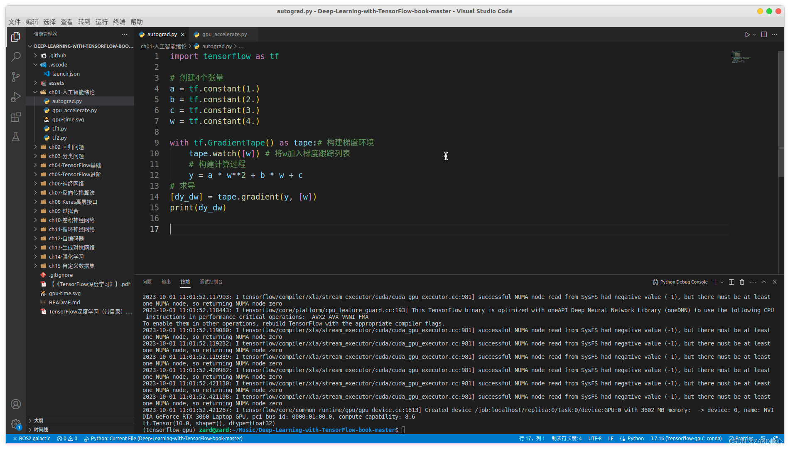This screenshot has height=449, width=790.
Task: Expand the ch10-卷积神经网络 folder
Action: (x=80, y=220)
